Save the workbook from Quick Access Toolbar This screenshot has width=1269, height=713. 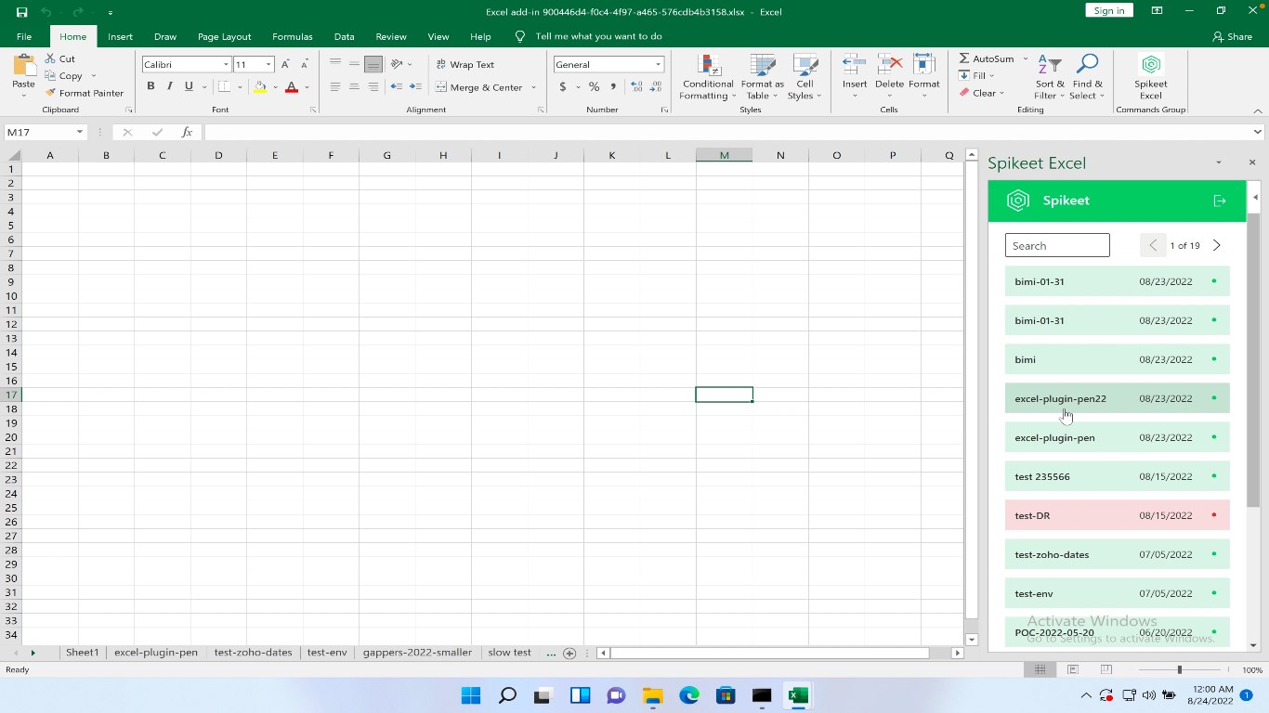[x=22, y=12]
